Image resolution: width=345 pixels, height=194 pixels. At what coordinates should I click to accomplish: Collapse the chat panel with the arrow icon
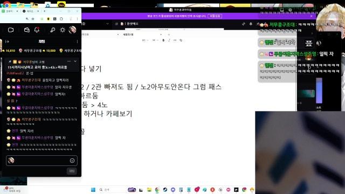7,41
